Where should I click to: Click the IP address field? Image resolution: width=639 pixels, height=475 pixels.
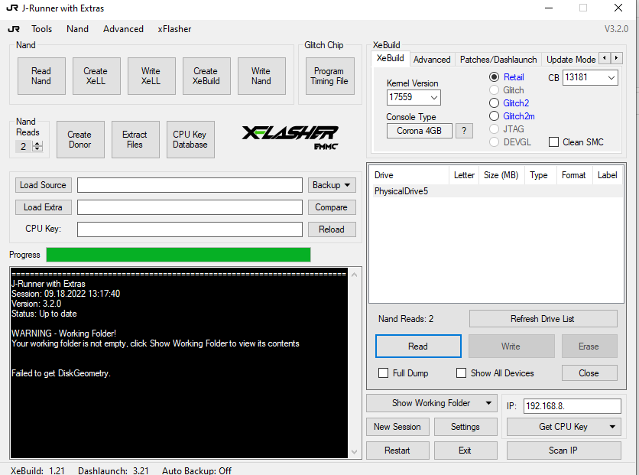click(x=573, y=406)
